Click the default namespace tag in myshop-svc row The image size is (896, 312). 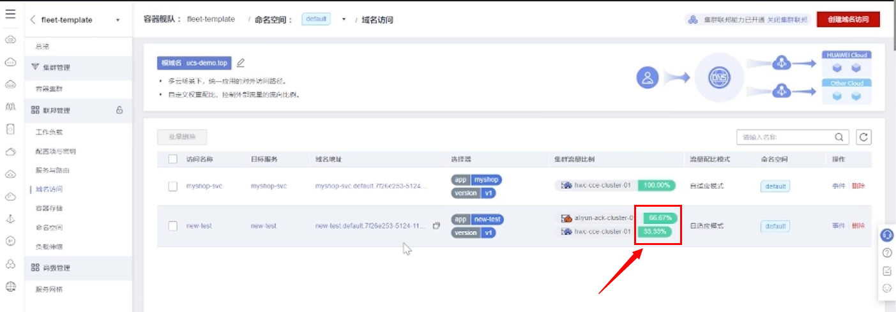point(775,186)
